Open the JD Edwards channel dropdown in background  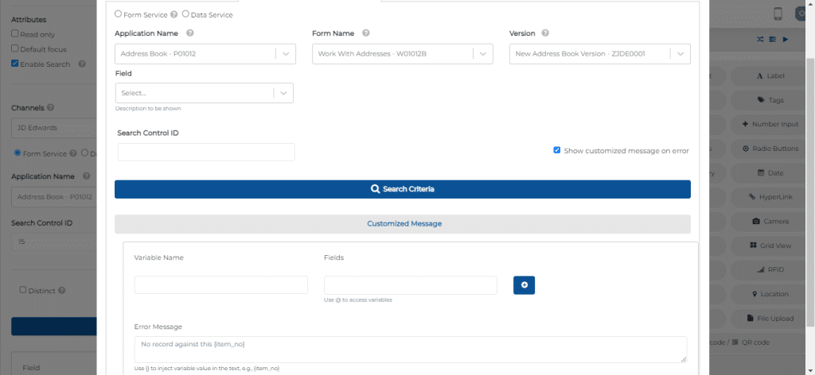tap(54, 128)
